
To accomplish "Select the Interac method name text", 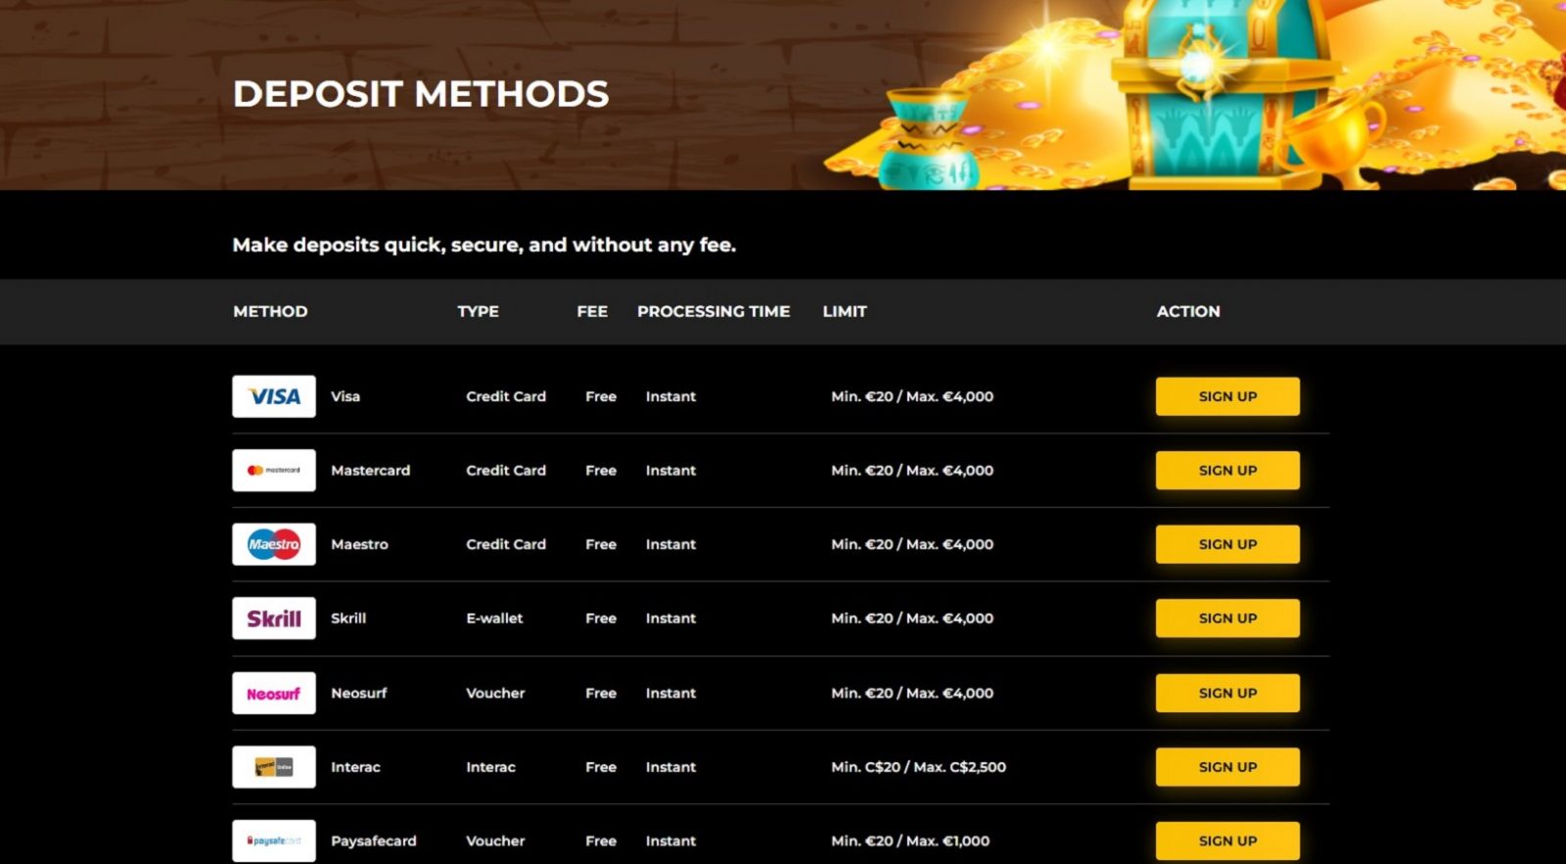I will 355,767.
